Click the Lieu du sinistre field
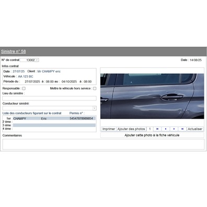207x207 pixels. point(49,98)
